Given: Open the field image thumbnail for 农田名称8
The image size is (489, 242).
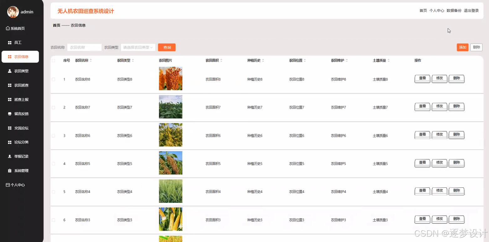Looking at the screenshot, I should 171,78.
